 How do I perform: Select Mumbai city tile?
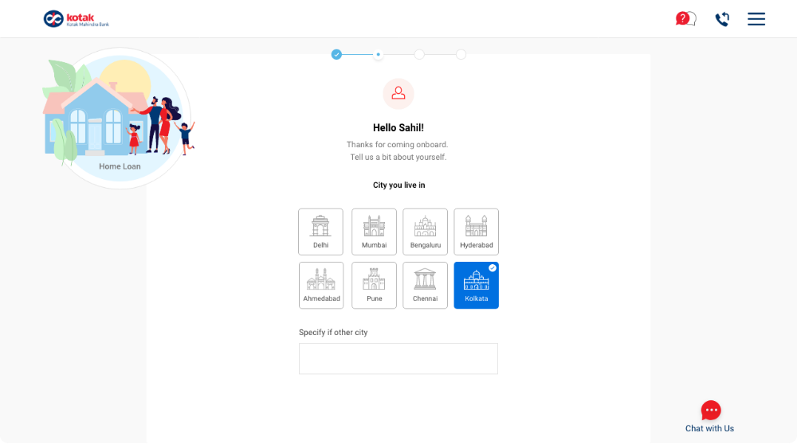[x=374, y=232]
